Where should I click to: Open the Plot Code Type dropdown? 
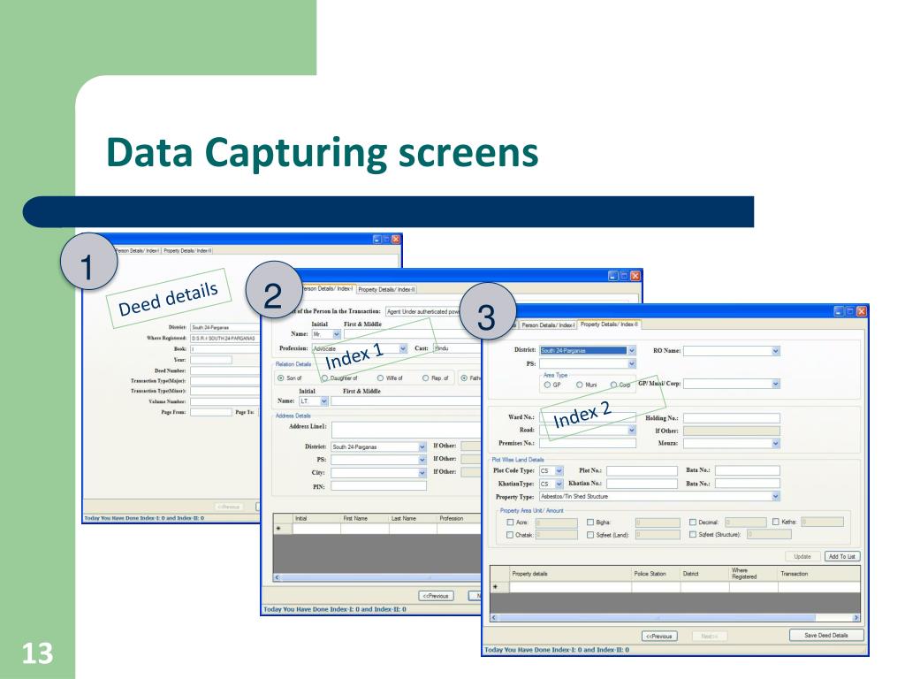[x=559, y=470]
